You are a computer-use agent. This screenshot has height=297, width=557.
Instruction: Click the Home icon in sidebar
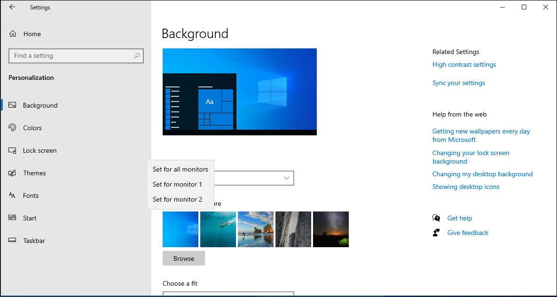[13, 34]
